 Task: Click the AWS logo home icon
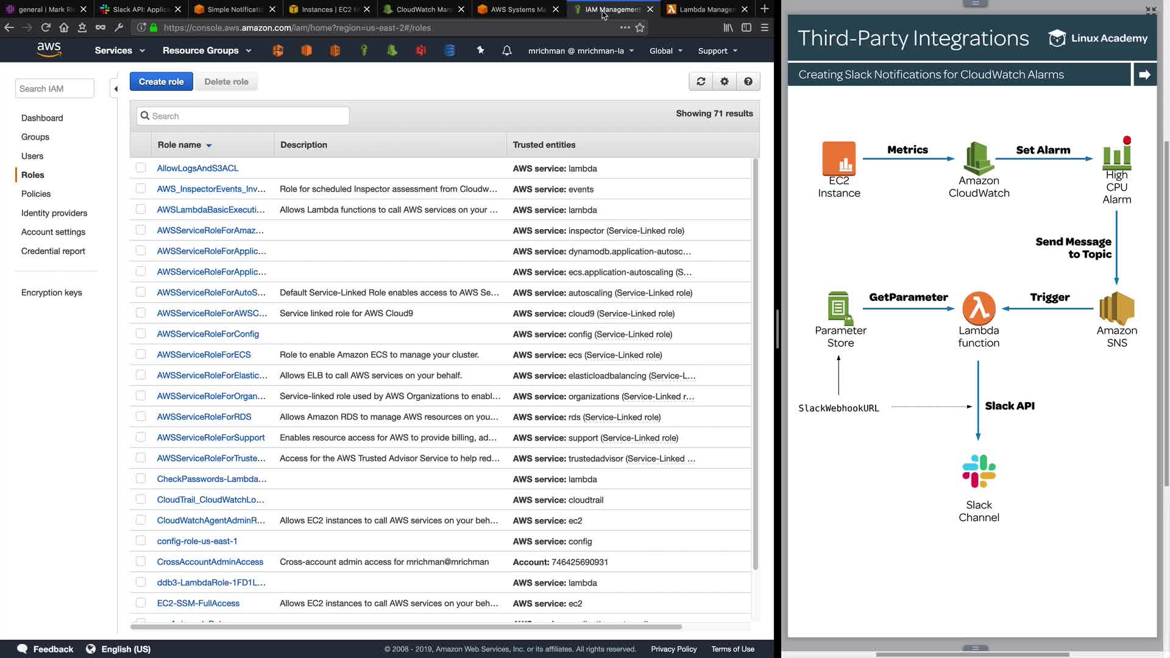click(x=49, y=50)
